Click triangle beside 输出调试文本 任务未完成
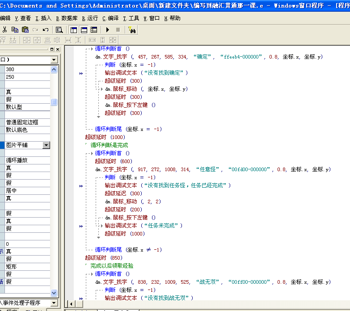Screen dimensions: 350x311 [x=102, y=226]
